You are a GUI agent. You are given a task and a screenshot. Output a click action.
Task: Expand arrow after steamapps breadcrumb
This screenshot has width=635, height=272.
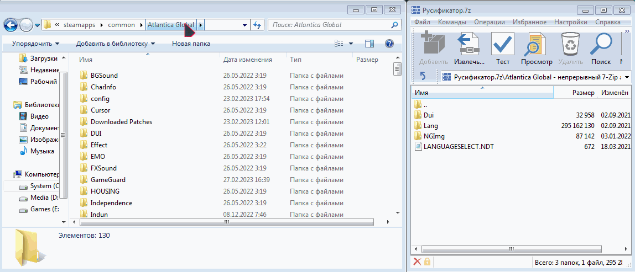[x=101, y=25]
